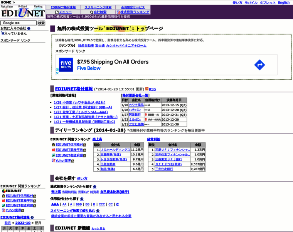Screen dimensions: 293x232
Task: Open the 売上高 ranking heading link
Action: point(97,139)
